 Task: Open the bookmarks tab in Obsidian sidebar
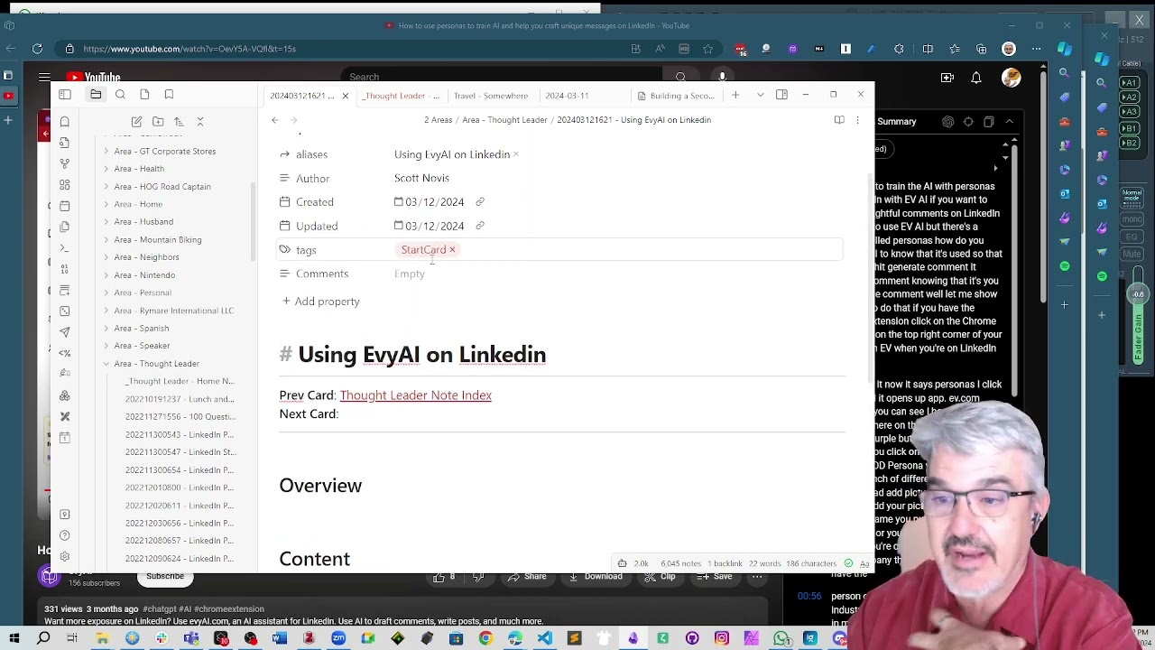point(169,95)
